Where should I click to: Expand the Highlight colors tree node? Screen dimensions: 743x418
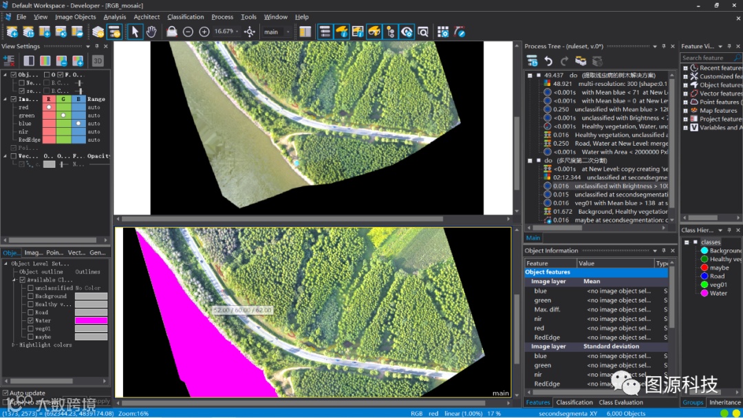pyautogui.click(x=14, y=345)
